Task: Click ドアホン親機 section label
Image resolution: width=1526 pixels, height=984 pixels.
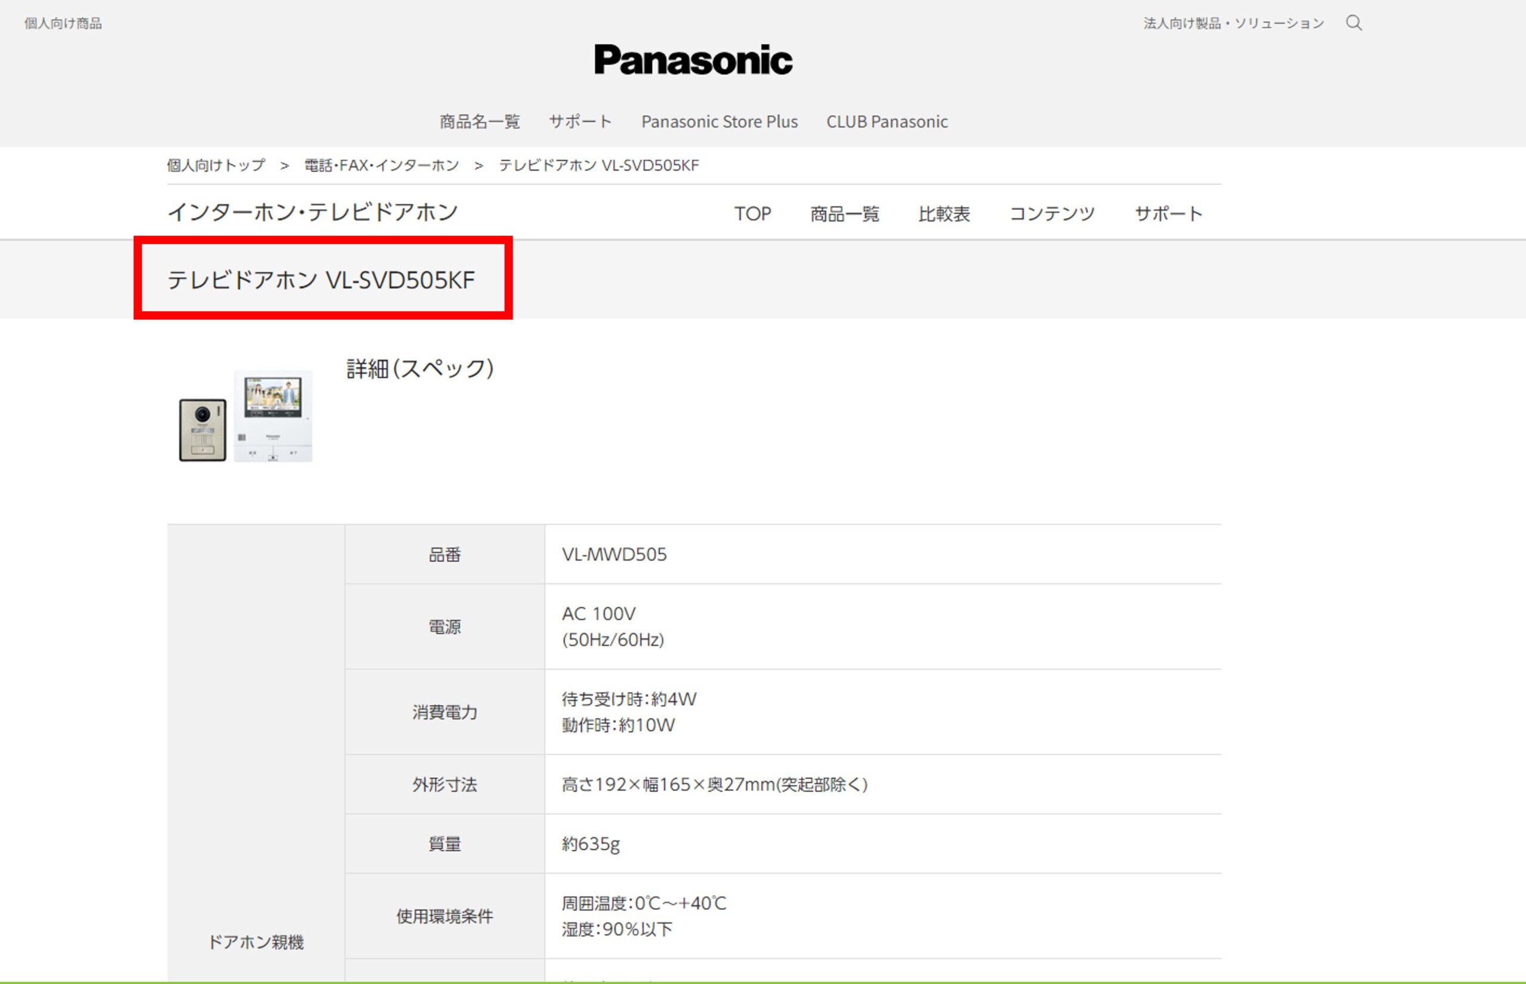Action: (256, 941)
